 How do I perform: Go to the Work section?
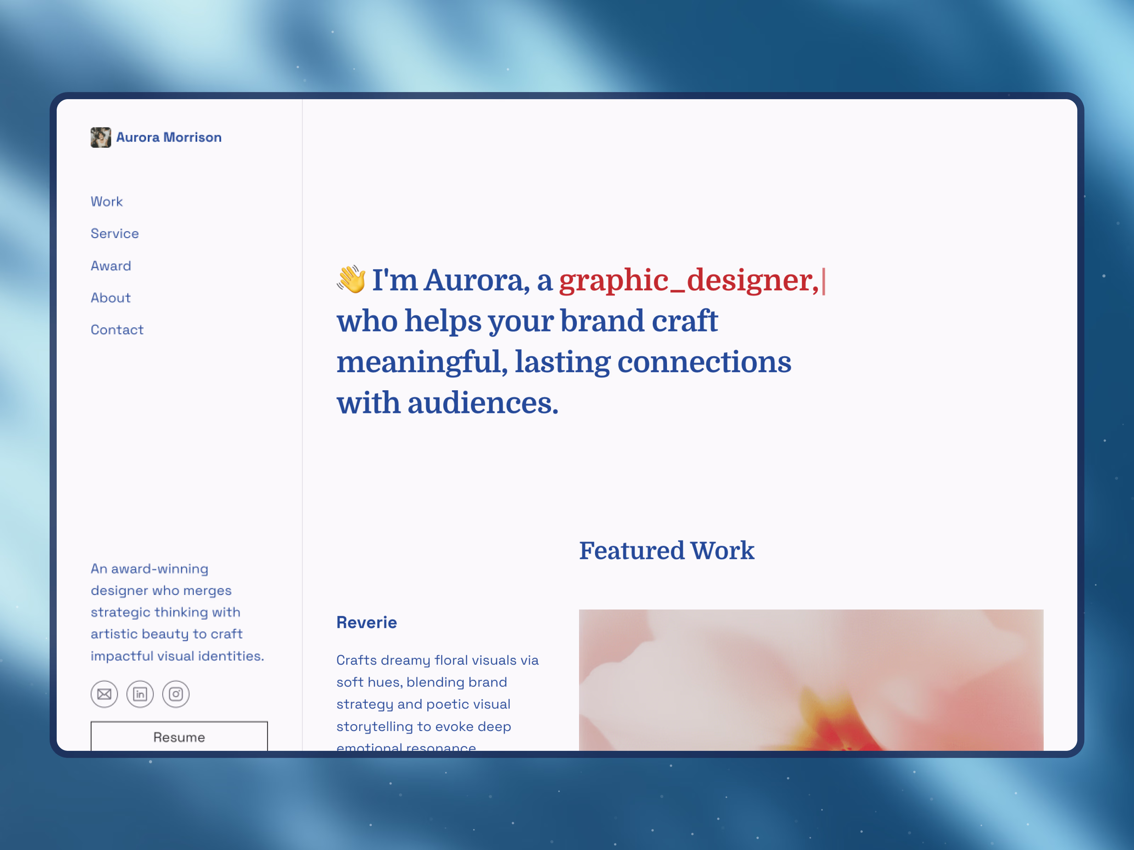[107, 202]
